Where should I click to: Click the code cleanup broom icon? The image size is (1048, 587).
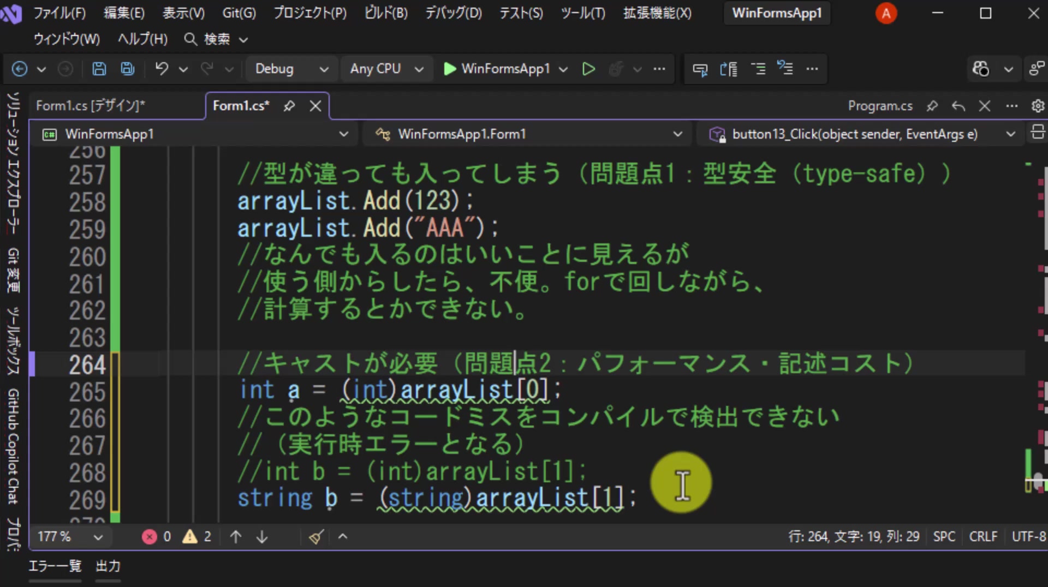click(316, 537)
